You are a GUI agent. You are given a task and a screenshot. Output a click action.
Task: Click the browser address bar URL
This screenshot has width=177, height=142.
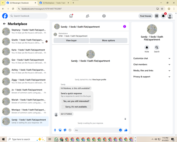[41, 9]
